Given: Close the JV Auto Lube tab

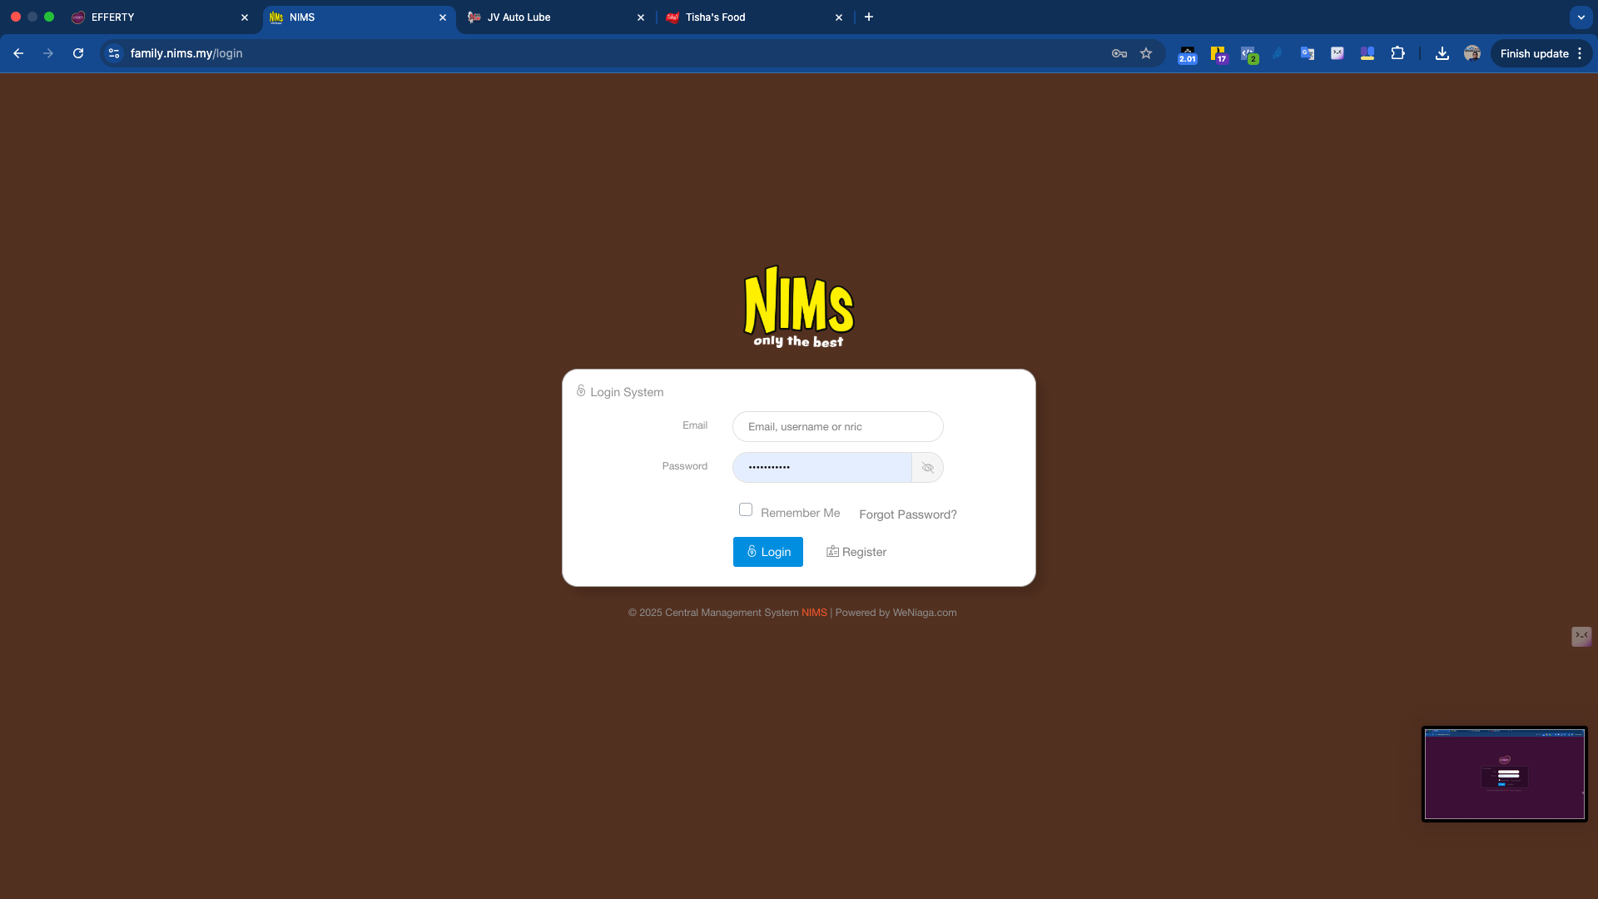Looking at the screenshot, I should point(641,17).
